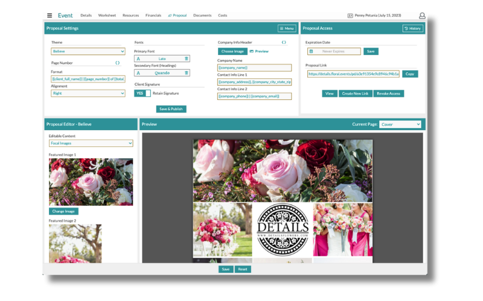This screenshot has height=301, width=483.
Task: Open the Theme dropdown set to Believe
Action: tap(88, 51)
